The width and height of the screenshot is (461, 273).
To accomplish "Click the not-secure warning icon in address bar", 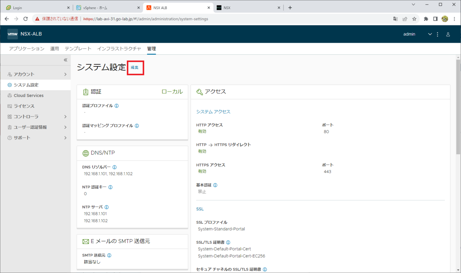I will [x=37, y=19].
